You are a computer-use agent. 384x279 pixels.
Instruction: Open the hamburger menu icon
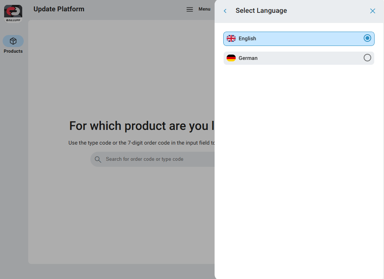pyautogui.click(x=190, y=9)
